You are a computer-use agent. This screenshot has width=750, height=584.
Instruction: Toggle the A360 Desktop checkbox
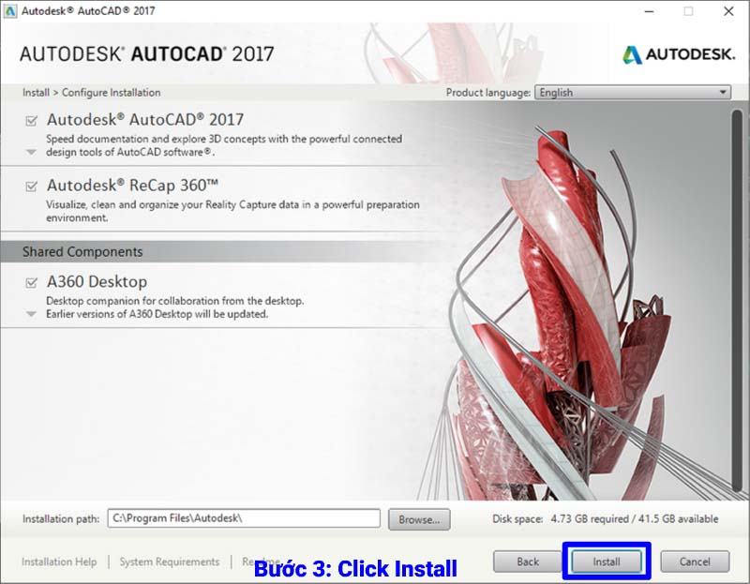pyautogui.click(x=31, y=283)
